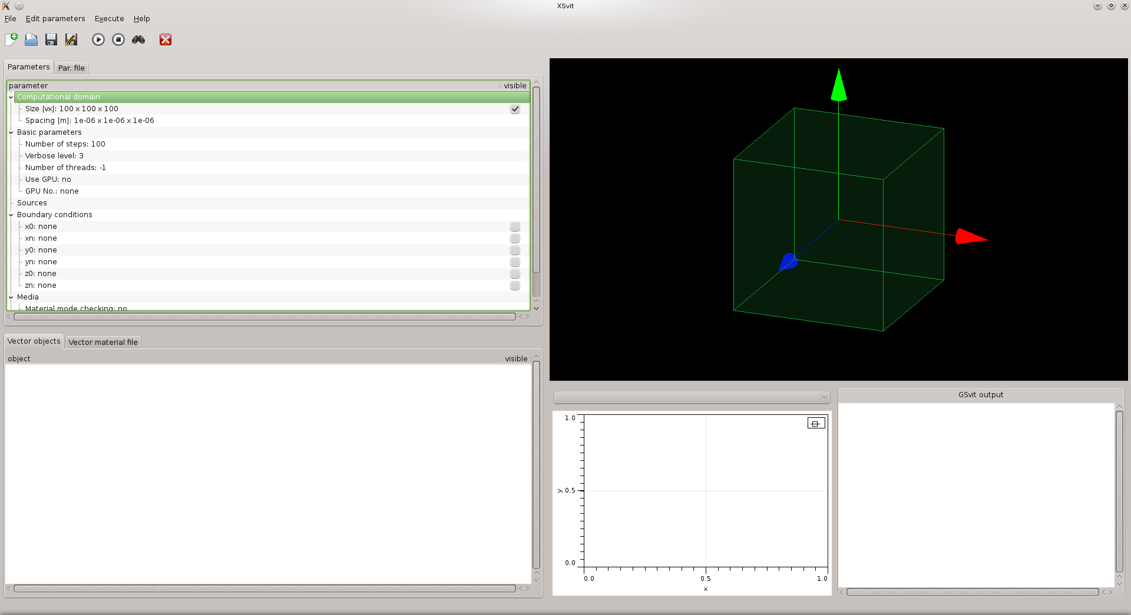Click the red X toolbar icon
The width and height of the screenshot is (1131, 615).
tap(166, 39)
